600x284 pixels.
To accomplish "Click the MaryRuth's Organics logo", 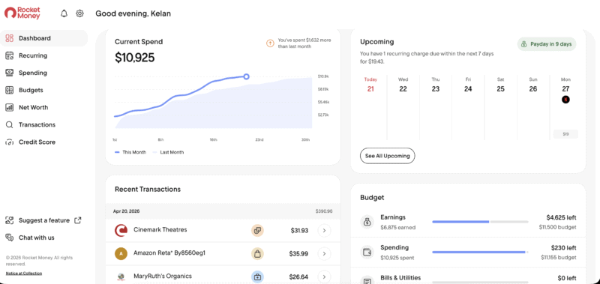I will (121, 277).
